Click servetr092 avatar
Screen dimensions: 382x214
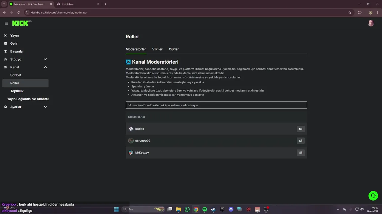pyautogui.click(x=131, y=141)
